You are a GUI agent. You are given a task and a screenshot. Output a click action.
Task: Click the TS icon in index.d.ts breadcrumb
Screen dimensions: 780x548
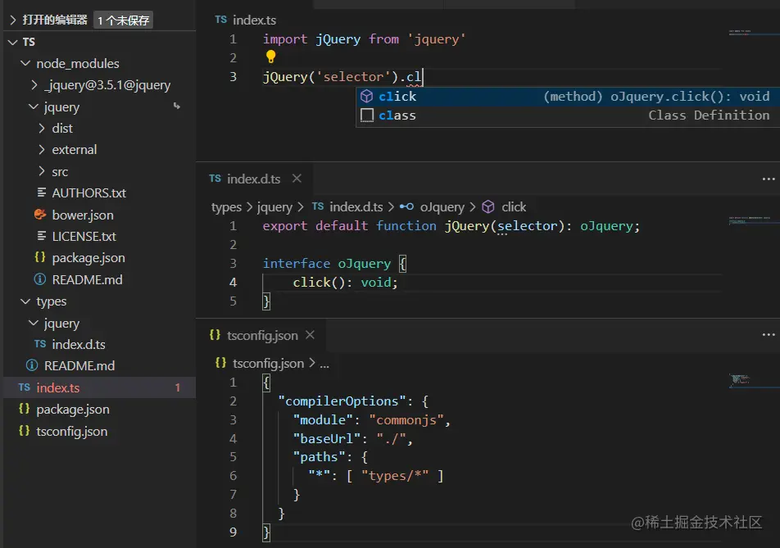tap(318, 206)
